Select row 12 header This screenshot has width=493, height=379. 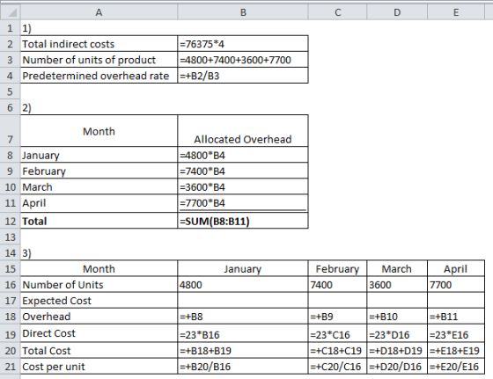coord(10,221)
